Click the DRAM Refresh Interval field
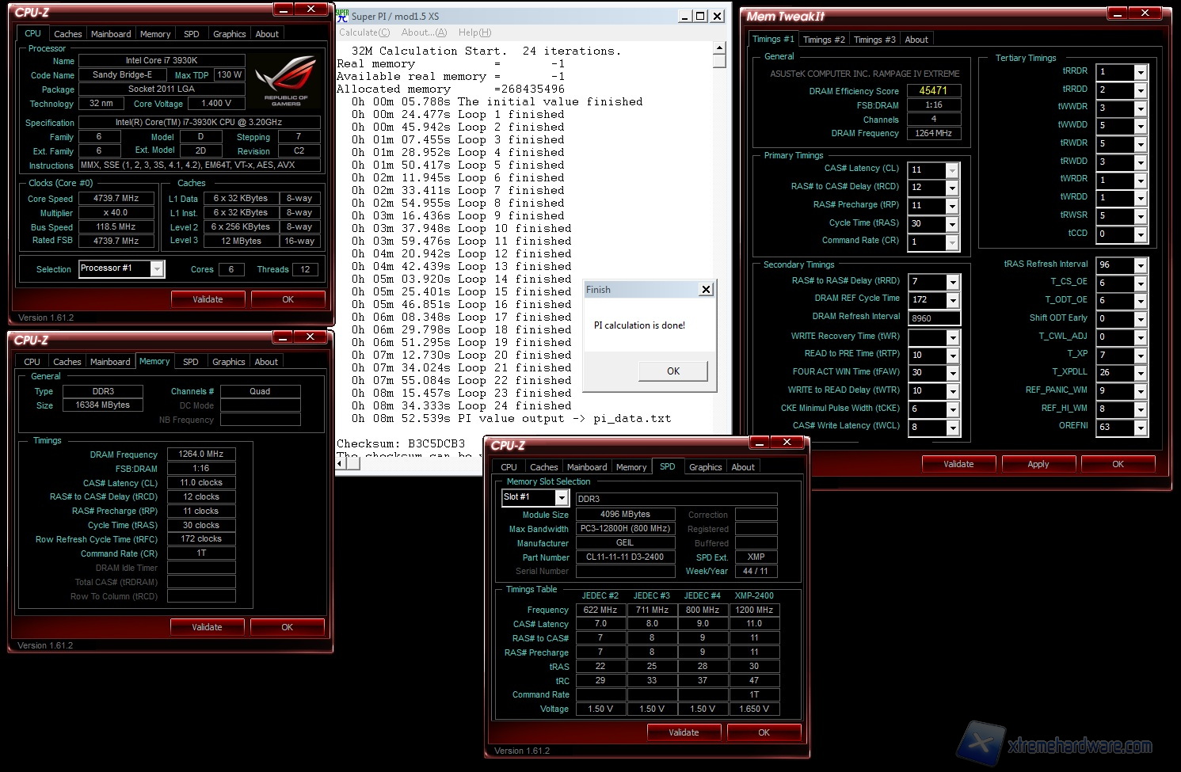The height and width of the screenshot is (772, 1181). click(x=934, y=318)
